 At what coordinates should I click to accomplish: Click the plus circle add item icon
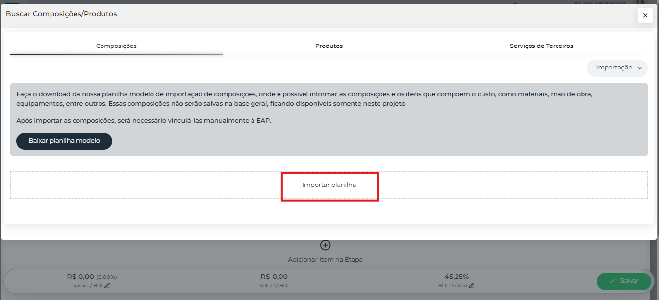[325, 245]
